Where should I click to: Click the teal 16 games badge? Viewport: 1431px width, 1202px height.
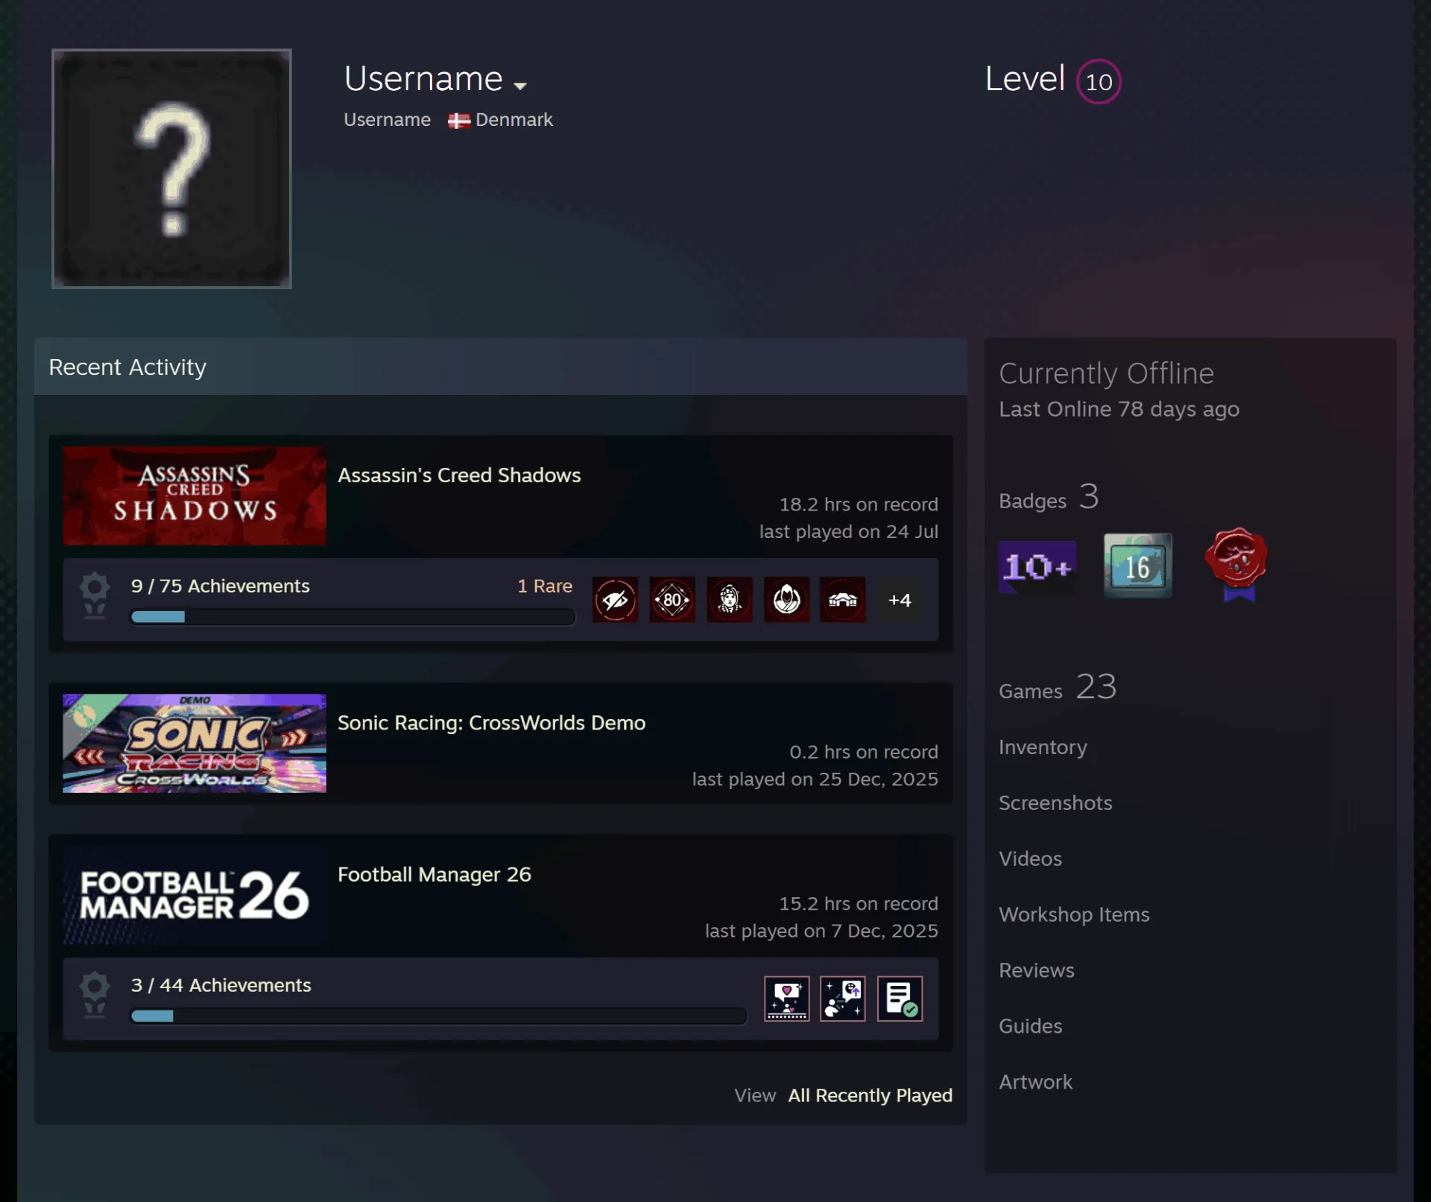point(1137,566)
